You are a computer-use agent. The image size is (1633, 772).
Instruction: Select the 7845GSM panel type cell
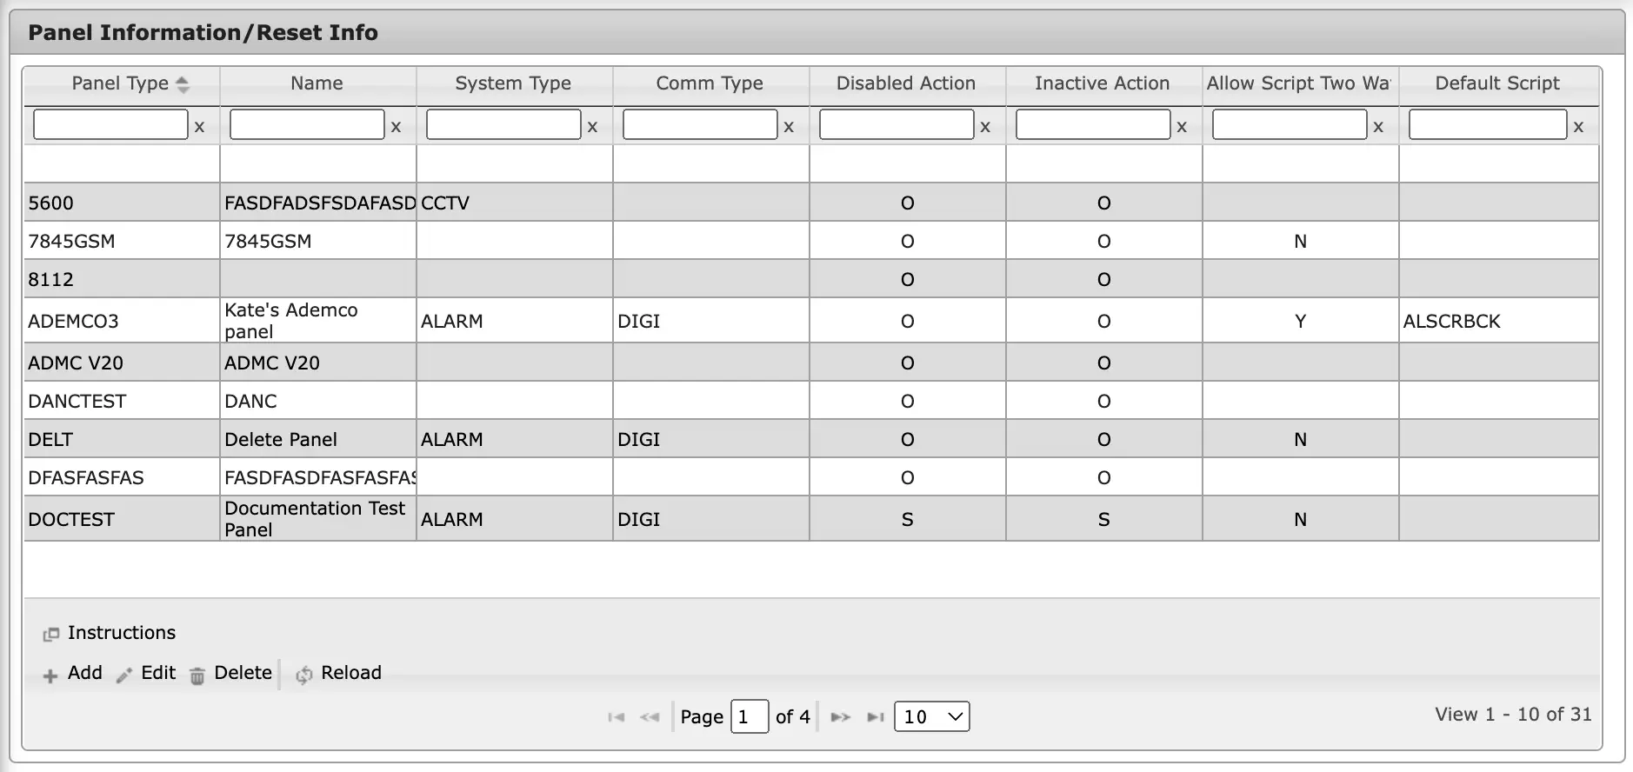[122, 241]
